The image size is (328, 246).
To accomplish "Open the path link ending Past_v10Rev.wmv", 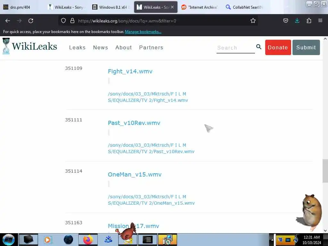I will 151,148.
